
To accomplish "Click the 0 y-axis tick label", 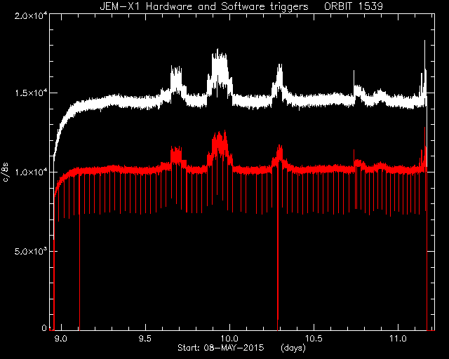I will [44, 327].
